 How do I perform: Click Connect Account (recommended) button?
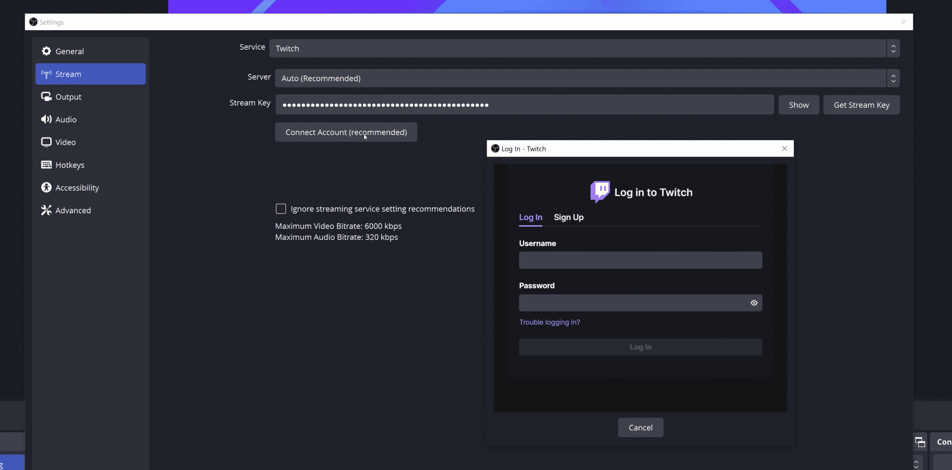pos(346,132)
